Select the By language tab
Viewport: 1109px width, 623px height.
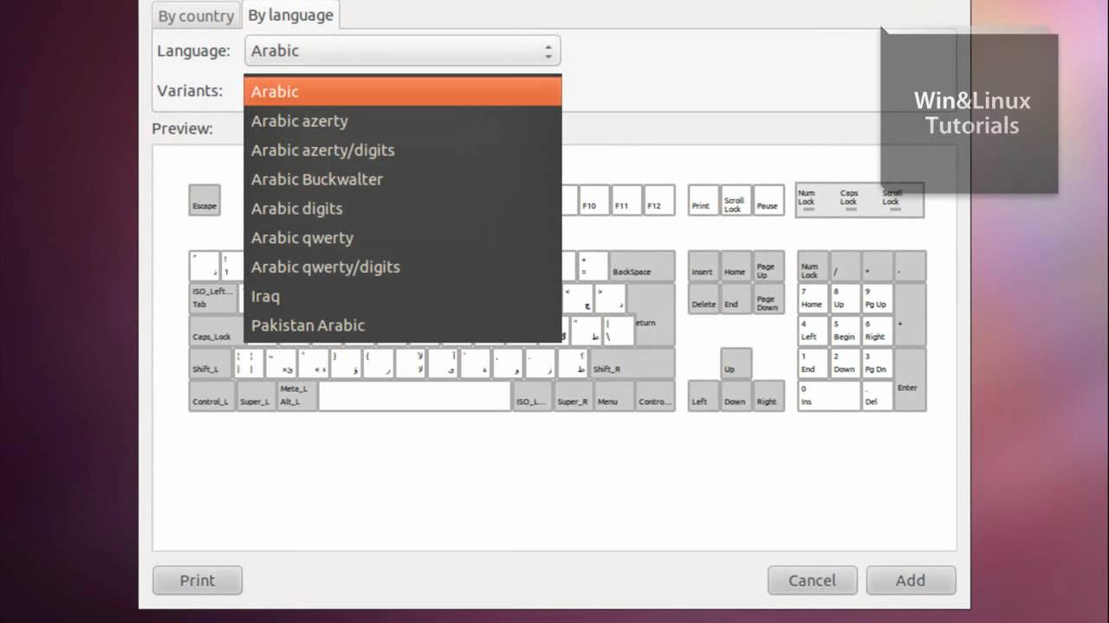coord(290,15)
